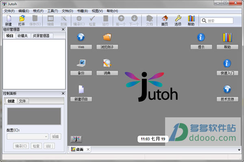Open the 书籍(B) menu
Image resolution: width=244 pixels, height=162 pixels.
click(83, 11)
